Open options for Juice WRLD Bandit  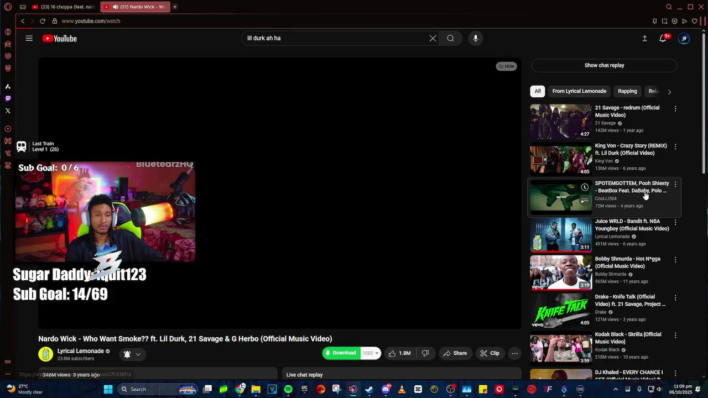click(675, 222)
